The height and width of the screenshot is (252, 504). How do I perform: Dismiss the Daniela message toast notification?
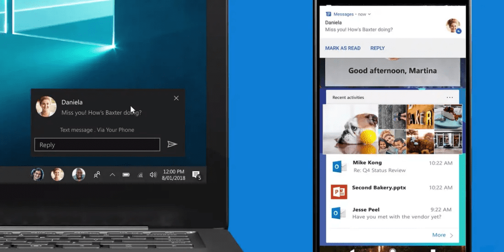[176, 98]
